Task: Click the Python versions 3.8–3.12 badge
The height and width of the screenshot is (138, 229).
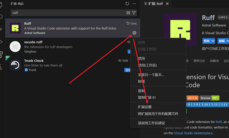Action: tap(207, 104)
